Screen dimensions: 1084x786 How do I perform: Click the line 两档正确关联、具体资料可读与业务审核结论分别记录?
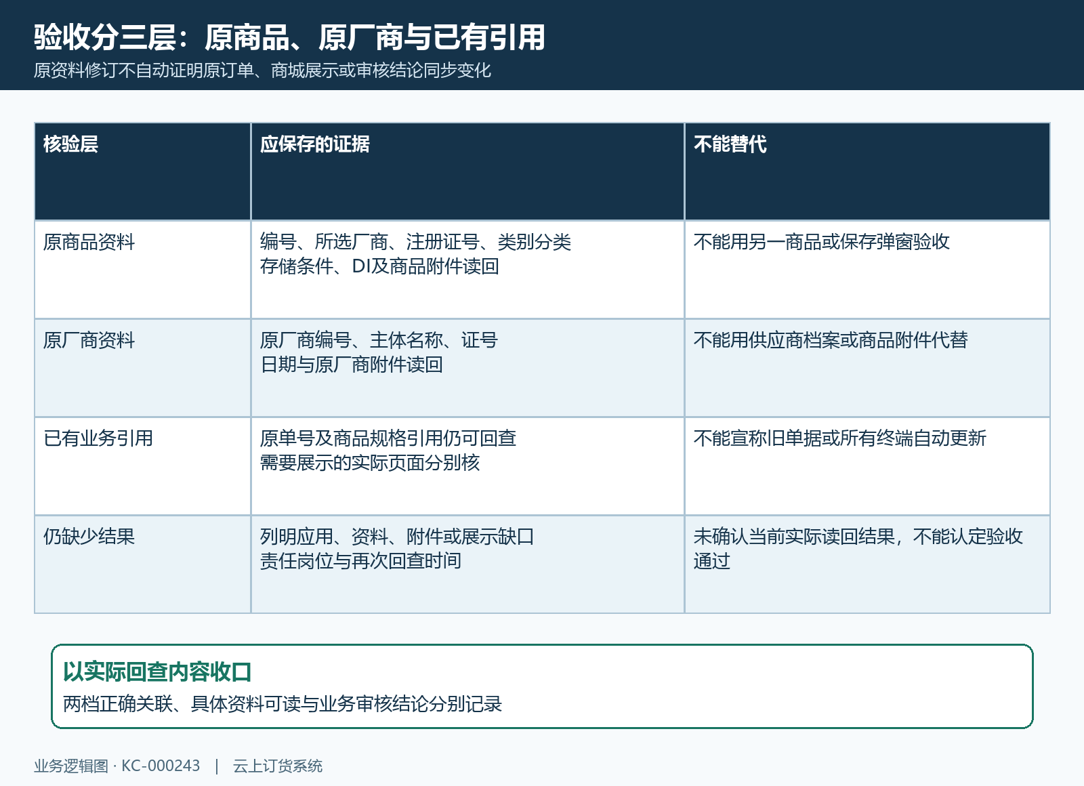coord(283,704)
